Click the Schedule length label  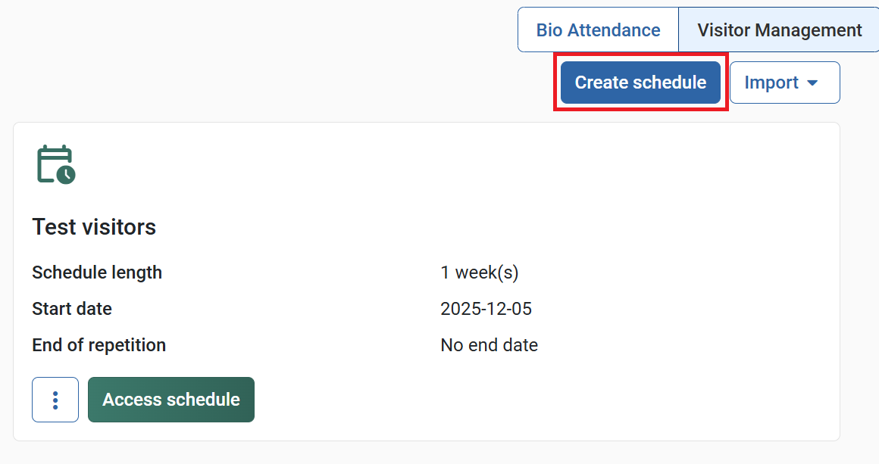[97, 272]
